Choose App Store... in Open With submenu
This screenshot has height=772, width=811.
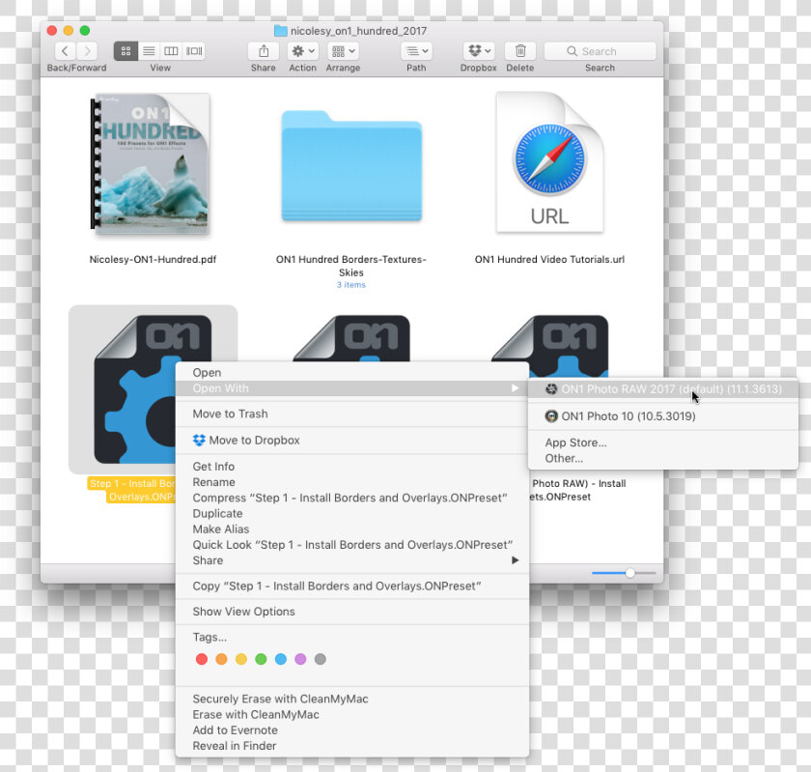[663, 443]
